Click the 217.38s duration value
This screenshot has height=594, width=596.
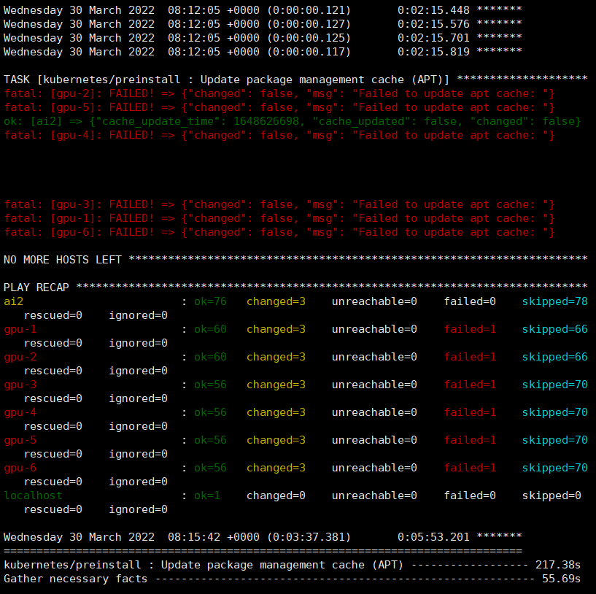tap(558, 565)
